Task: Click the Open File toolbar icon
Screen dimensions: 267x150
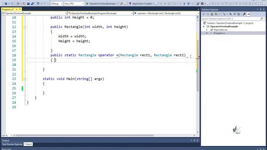Action: pyautogui.click(x=24, y=4)
